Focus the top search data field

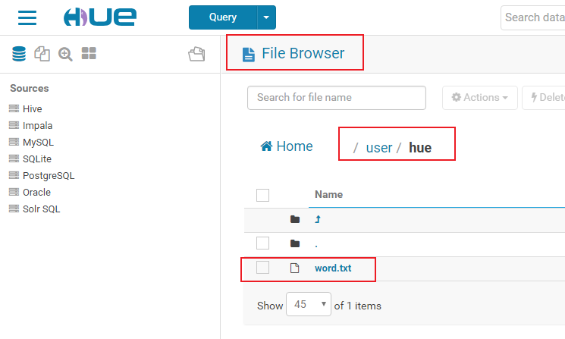[x=533, y=17]
